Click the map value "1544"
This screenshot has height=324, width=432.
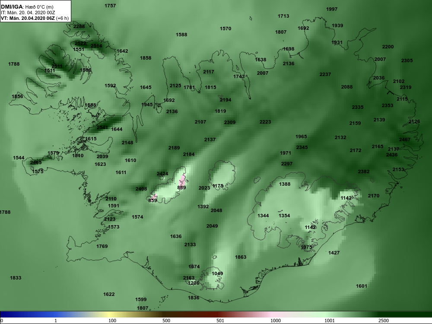[x=19, y=158]
